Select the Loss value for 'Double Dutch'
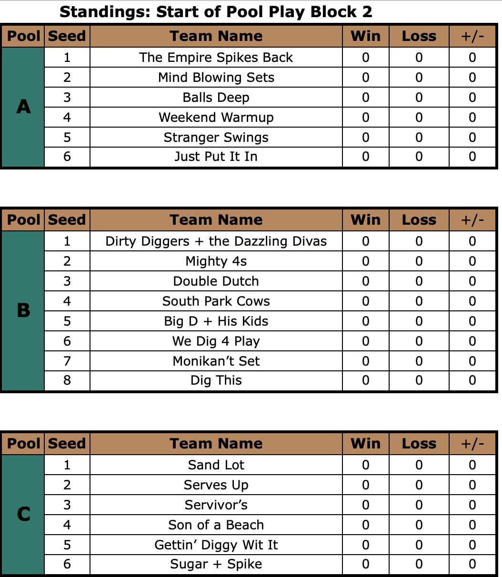Viewport: 502px width, 577px height. click(x=419, y=281)
